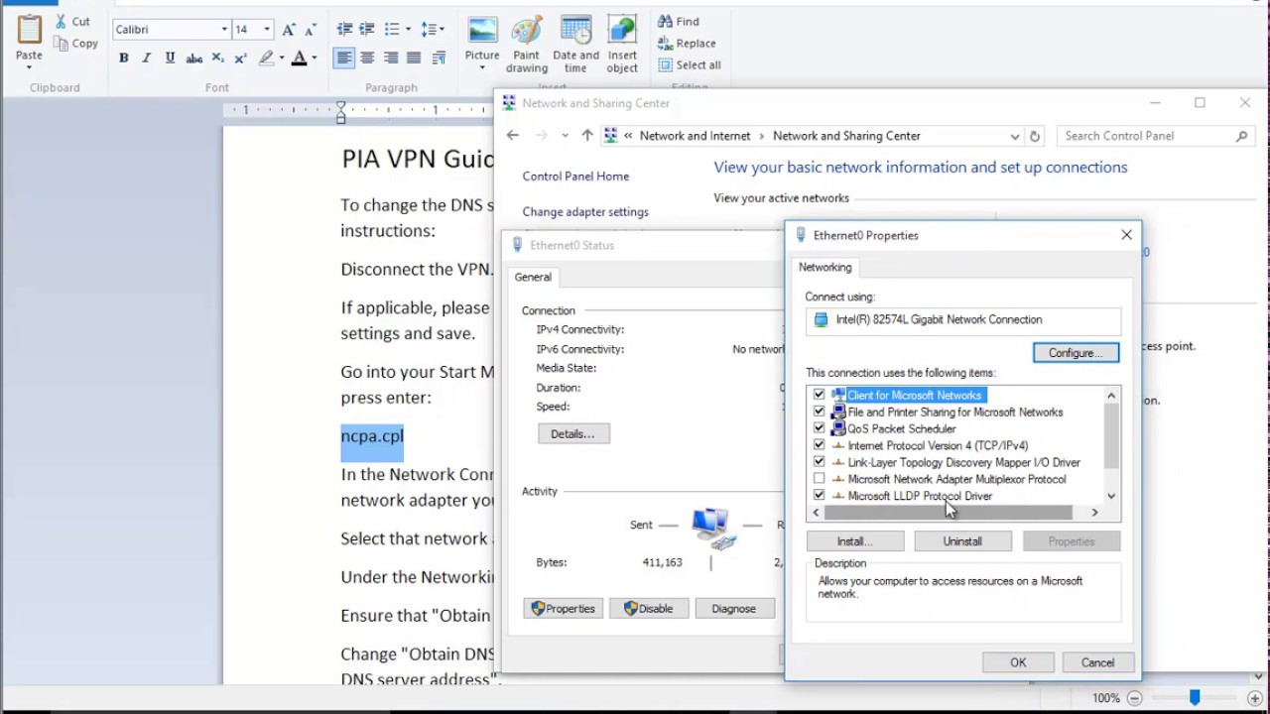Click the Diagnose button
The height and width of the screenshot is (714, 1270).
pos(734,609)
